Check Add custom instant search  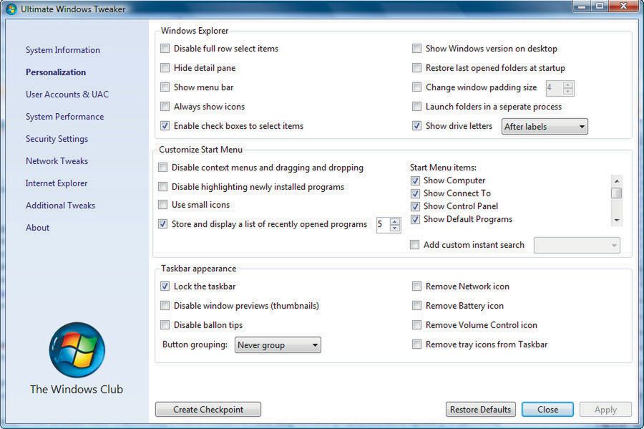pos(415,245)
